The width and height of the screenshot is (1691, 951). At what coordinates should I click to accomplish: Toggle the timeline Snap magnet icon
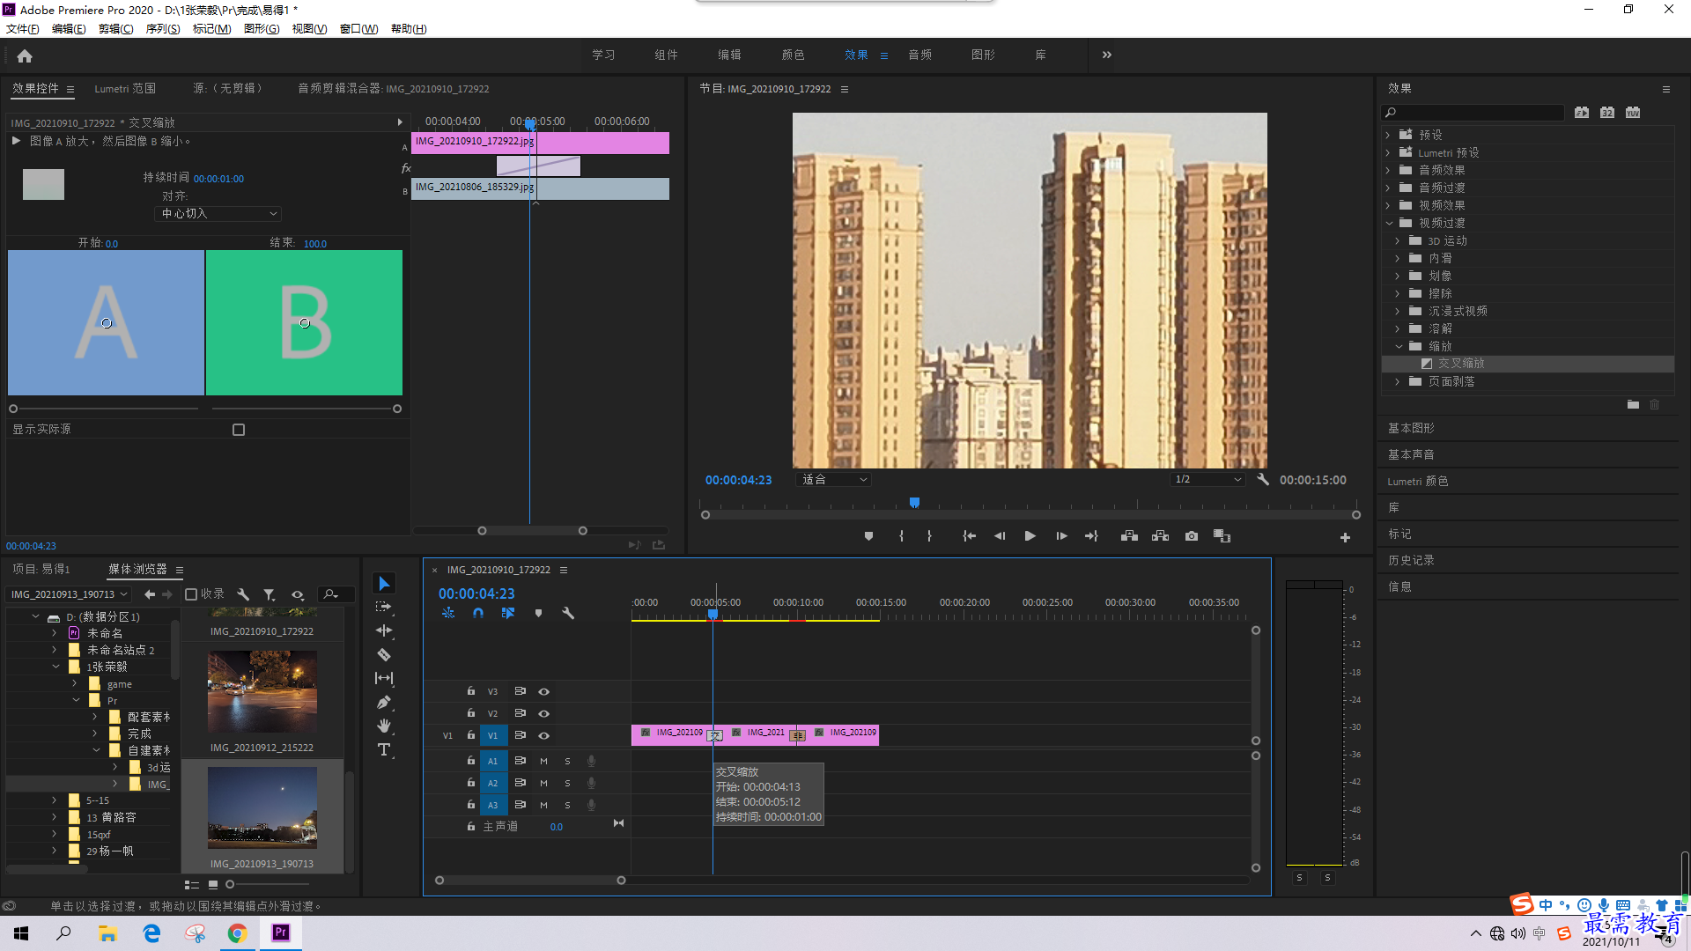[477, 613]
